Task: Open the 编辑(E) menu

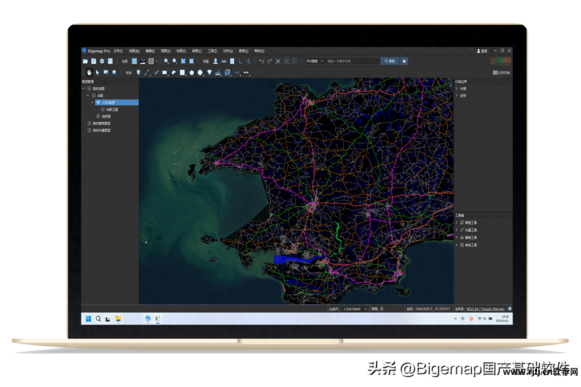Action: (150, 51)
